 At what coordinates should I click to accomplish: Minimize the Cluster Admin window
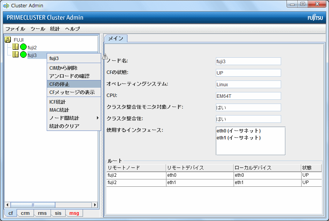pyautogui.click(x=292, y=4)
